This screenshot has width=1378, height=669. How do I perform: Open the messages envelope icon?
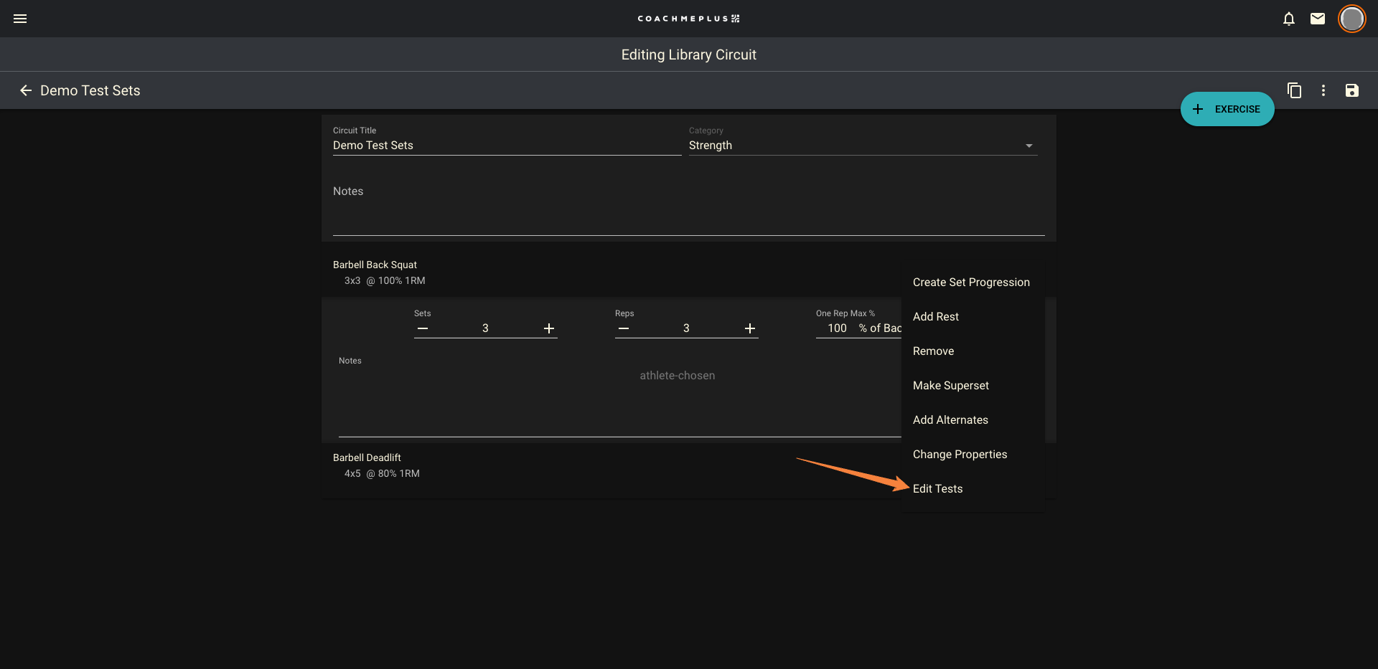pyautogui.click(x=1318, y=19)
